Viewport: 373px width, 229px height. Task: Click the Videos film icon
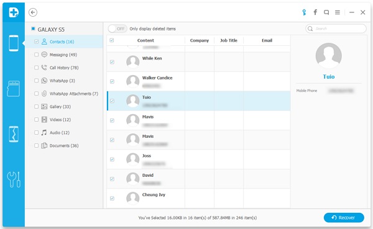[x=44, y=120]
